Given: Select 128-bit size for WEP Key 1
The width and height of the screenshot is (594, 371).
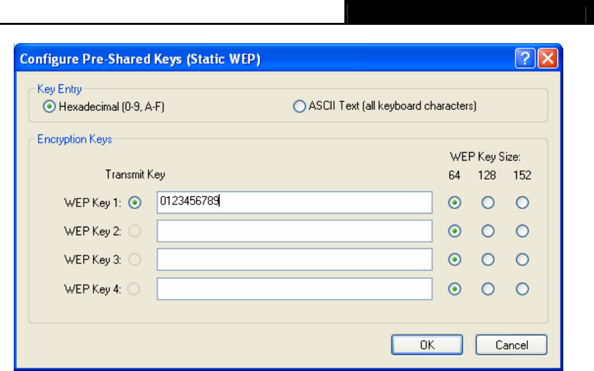Looking at the screenshot, I should tap(488, 202).
